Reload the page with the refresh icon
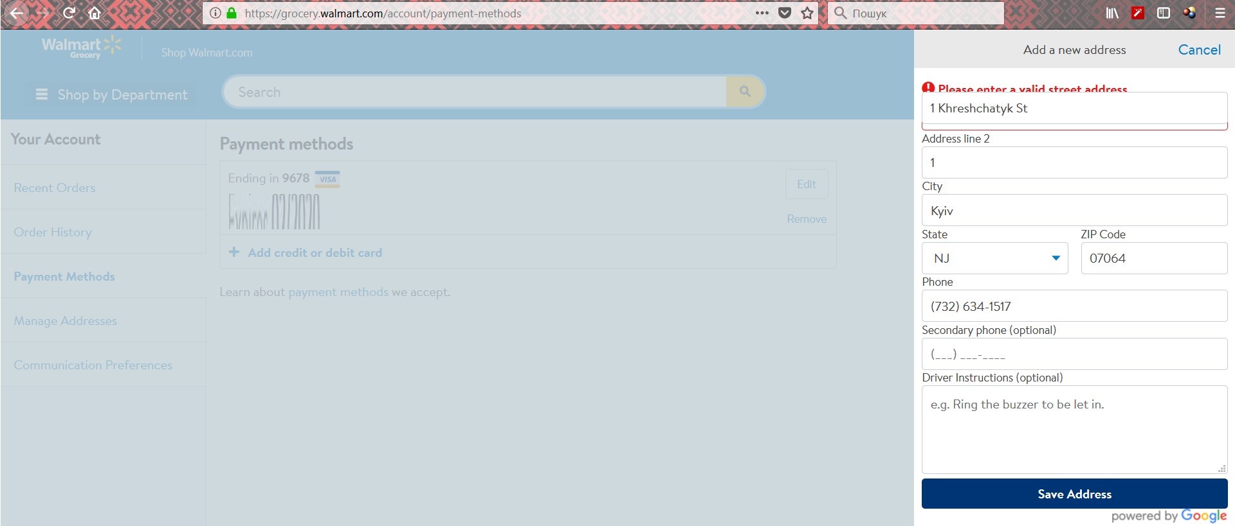 pos(69,13)
